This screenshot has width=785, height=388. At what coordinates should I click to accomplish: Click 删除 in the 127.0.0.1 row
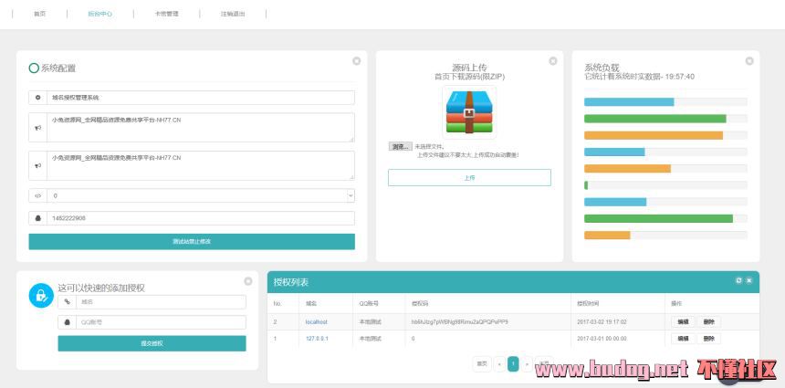pos(709,339)
